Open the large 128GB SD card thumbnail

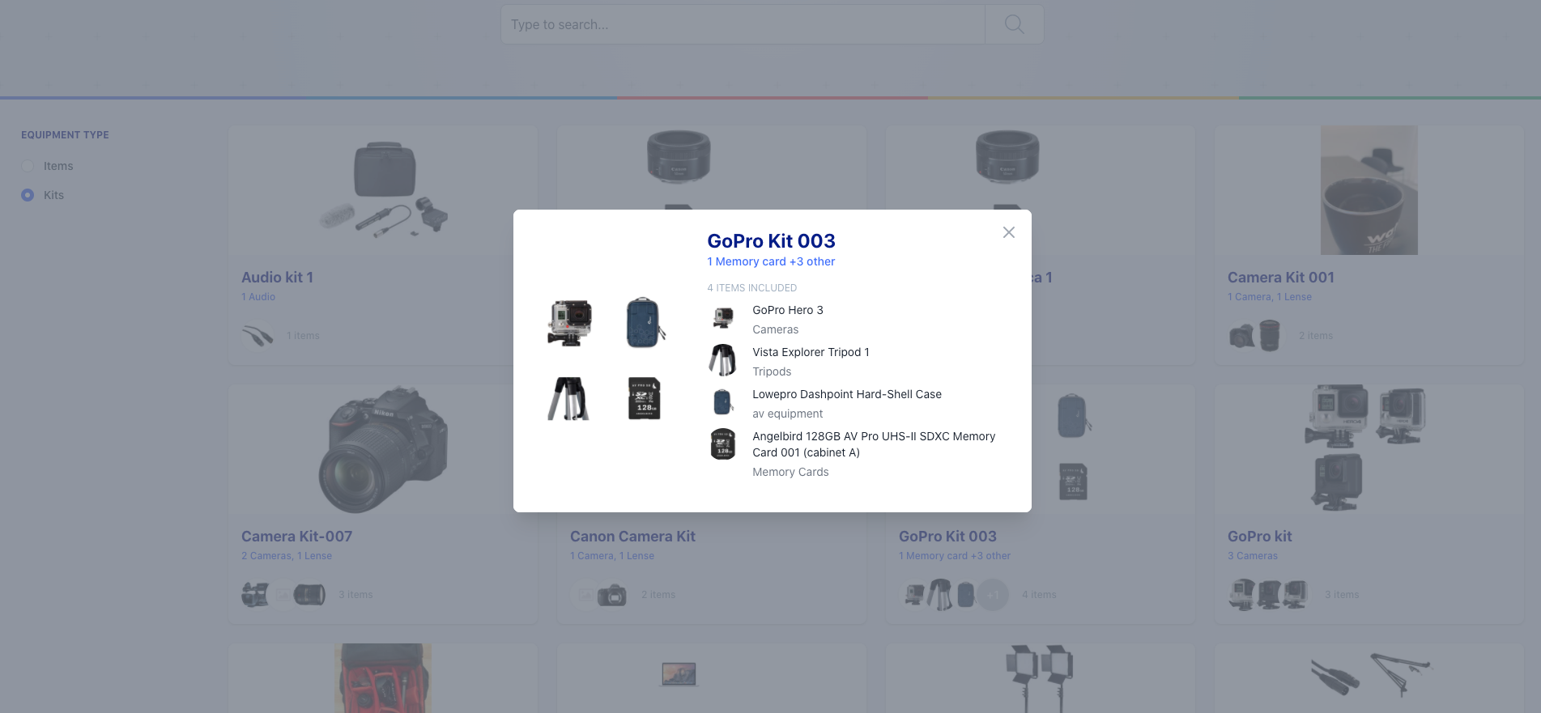[x=645, y=398]
